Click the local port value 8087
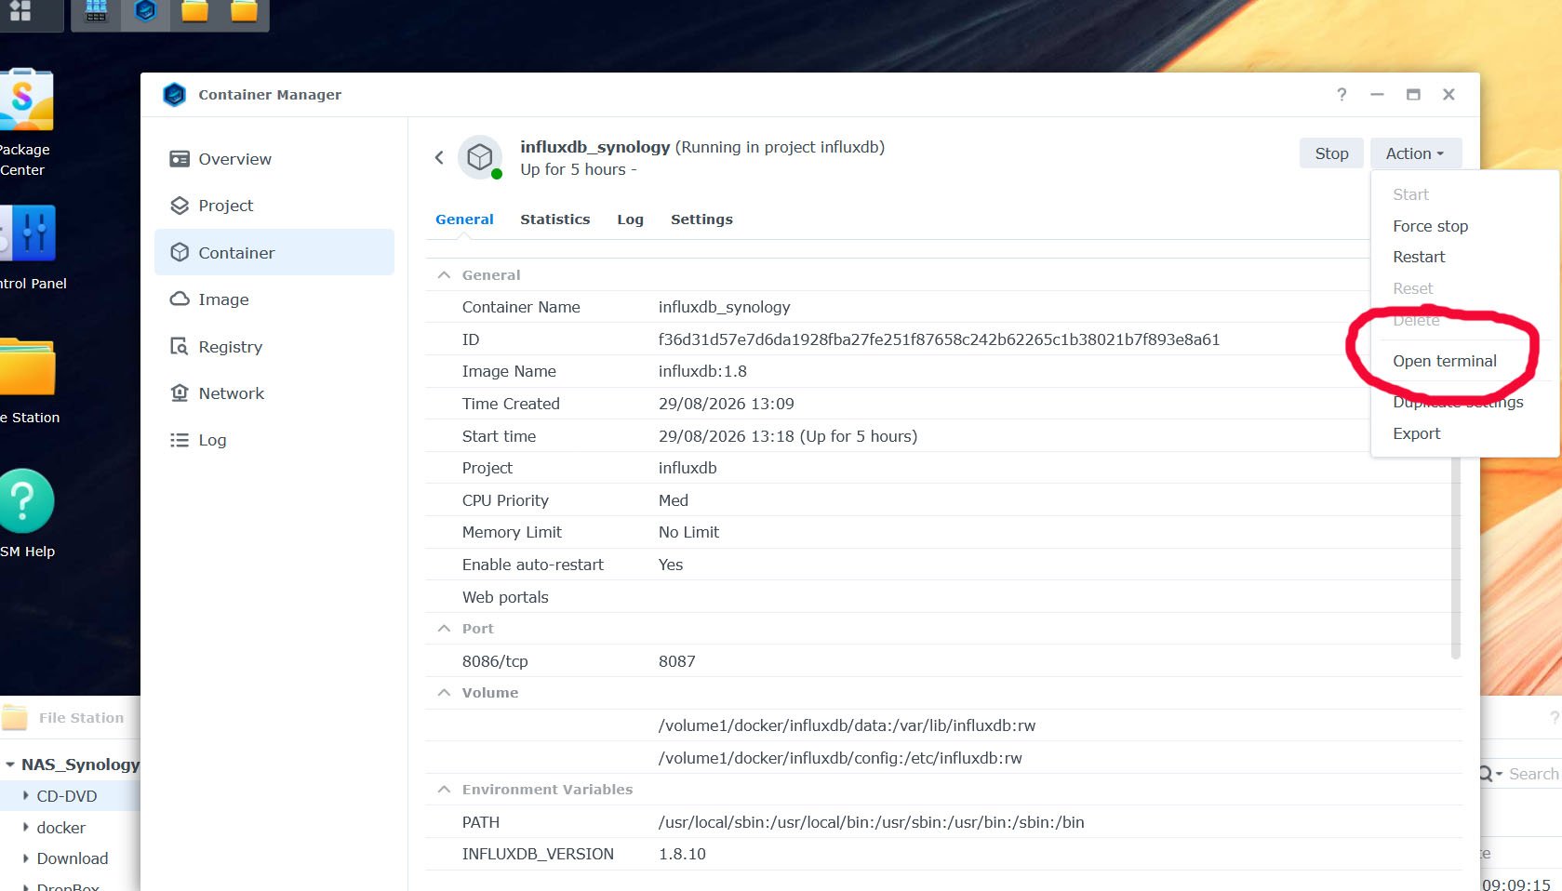This screenshot has height=891, width=1562. coord(677,661)
